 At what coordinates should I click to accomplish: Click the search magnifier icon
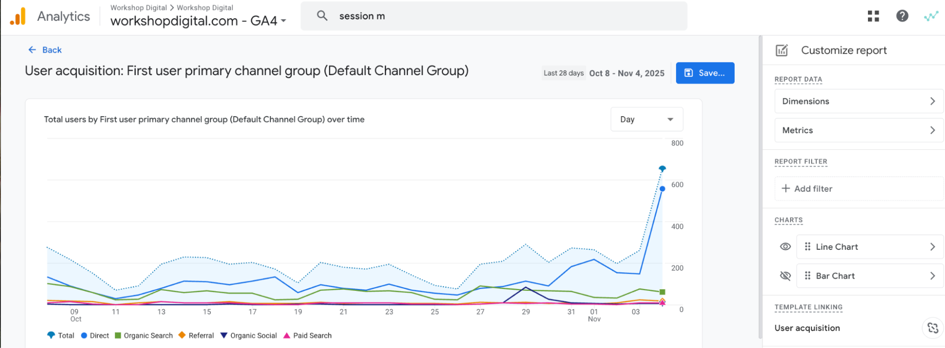pyautogui.click(x=322, y=16)
